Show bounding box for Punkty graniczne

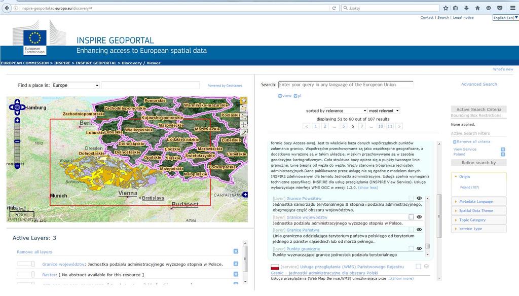point(411,248)
